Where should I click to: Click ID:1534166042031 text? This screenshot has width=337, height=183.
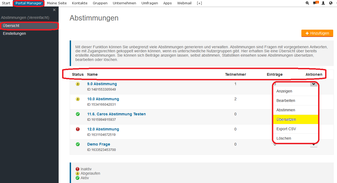point(102,105)
